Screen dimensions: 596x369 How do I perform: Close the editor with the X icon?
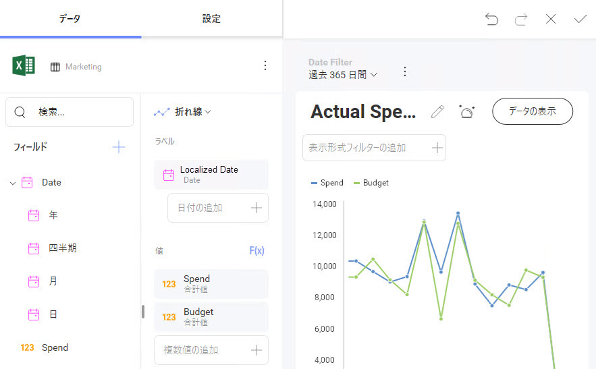point(551,19)
